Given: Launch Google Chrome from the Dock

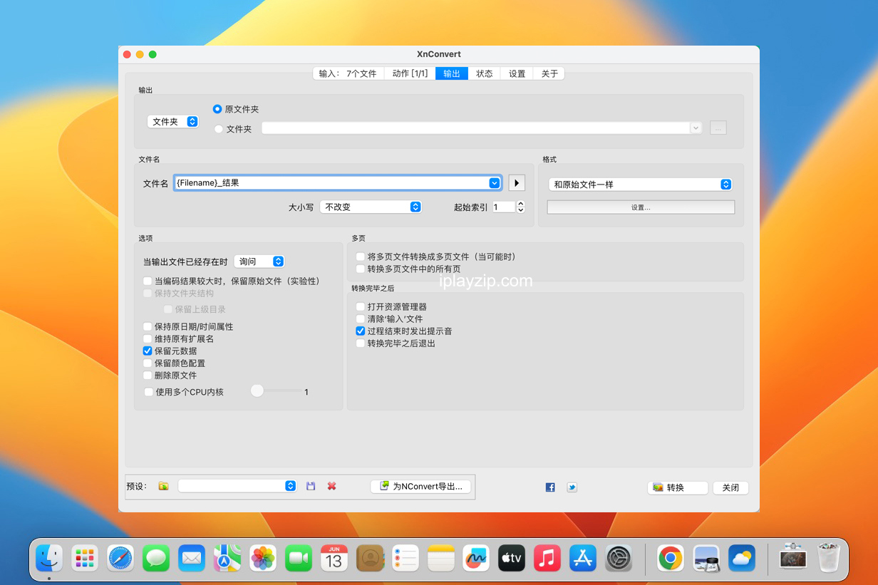Looking at the screenshot, I should (671, 558).
